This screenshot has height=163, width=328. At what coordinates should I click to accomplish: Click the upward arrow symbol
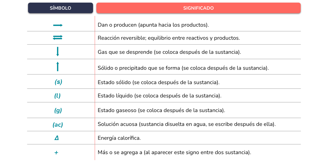click(58, 67)
